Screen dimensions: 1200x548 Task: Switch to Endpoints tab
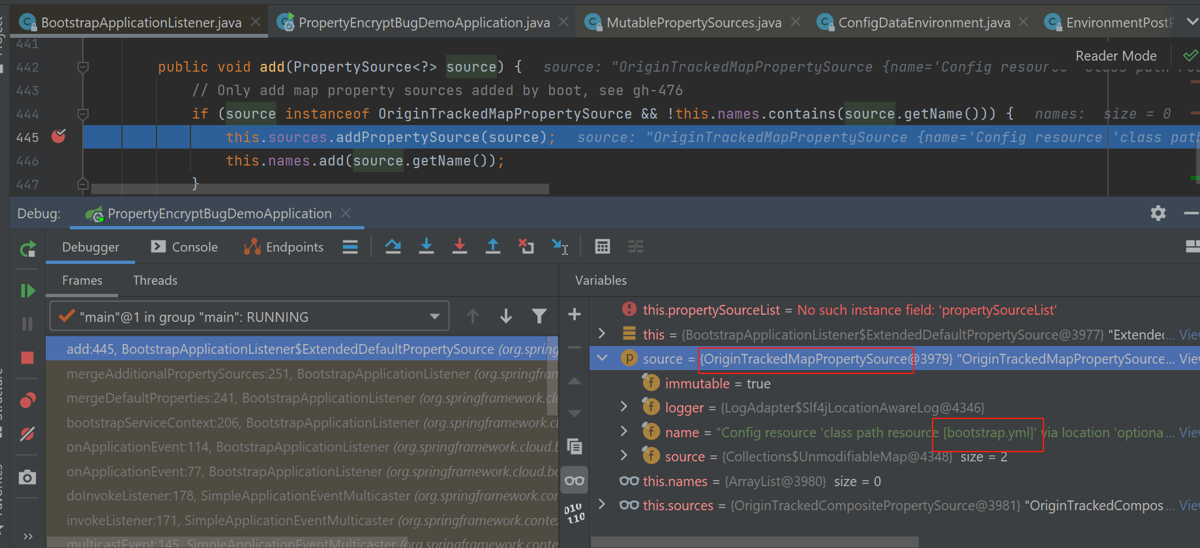[284, 247]
